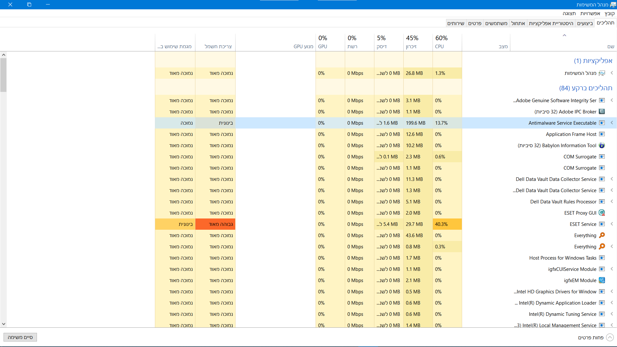Screen dimensions: 617x347
Task: Click COM Surrogate icon with 1.1 MB memory
Action: (x=602, y=168)
